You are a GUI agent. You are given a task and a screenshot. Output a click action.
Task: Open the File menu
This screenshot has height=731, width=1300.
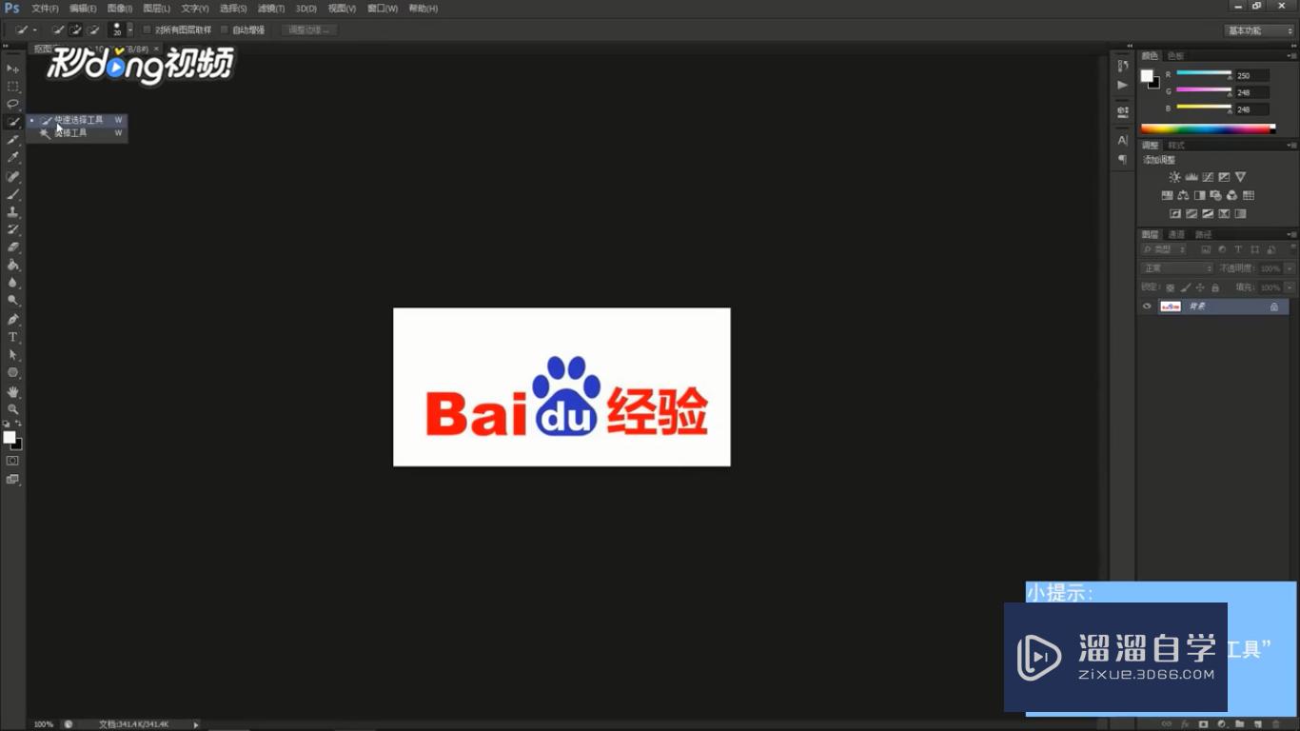coord(45,9)
